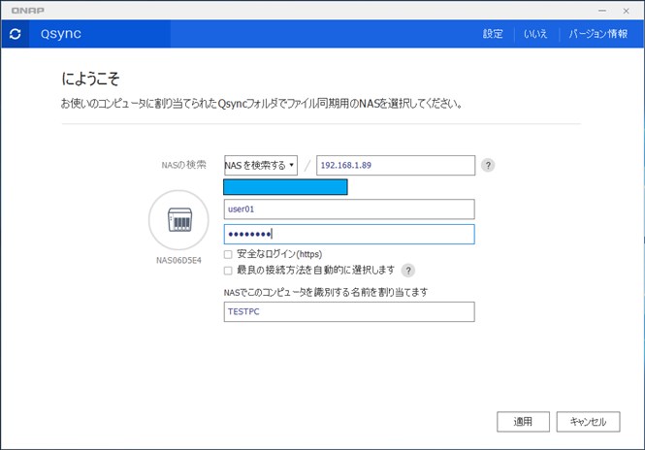The image size is (645, 450).
Task: Click the QNAP logo in title bar
Action: (x=27, y=11)
